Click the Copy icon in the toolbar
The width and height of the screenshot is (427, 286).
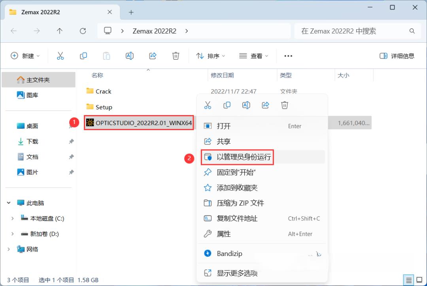[83, 56]
